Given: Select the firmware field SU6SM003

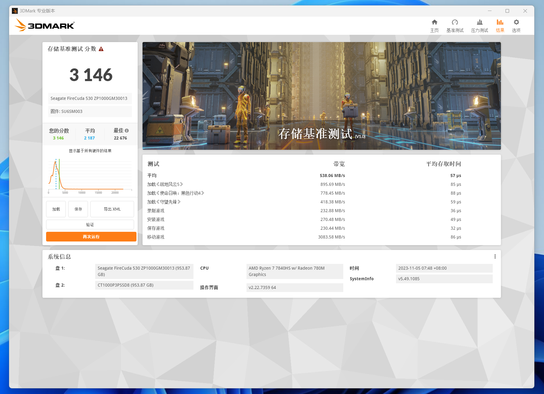Looking at the screenshot, I should 90,111.
